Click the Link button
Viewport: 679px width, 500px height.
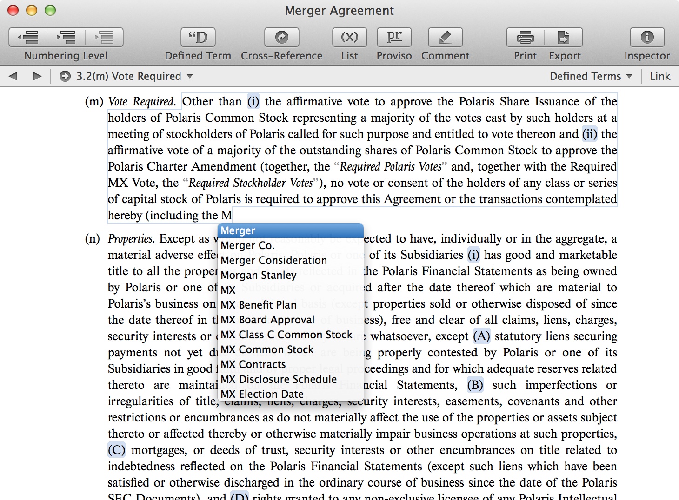click(660, 76)
